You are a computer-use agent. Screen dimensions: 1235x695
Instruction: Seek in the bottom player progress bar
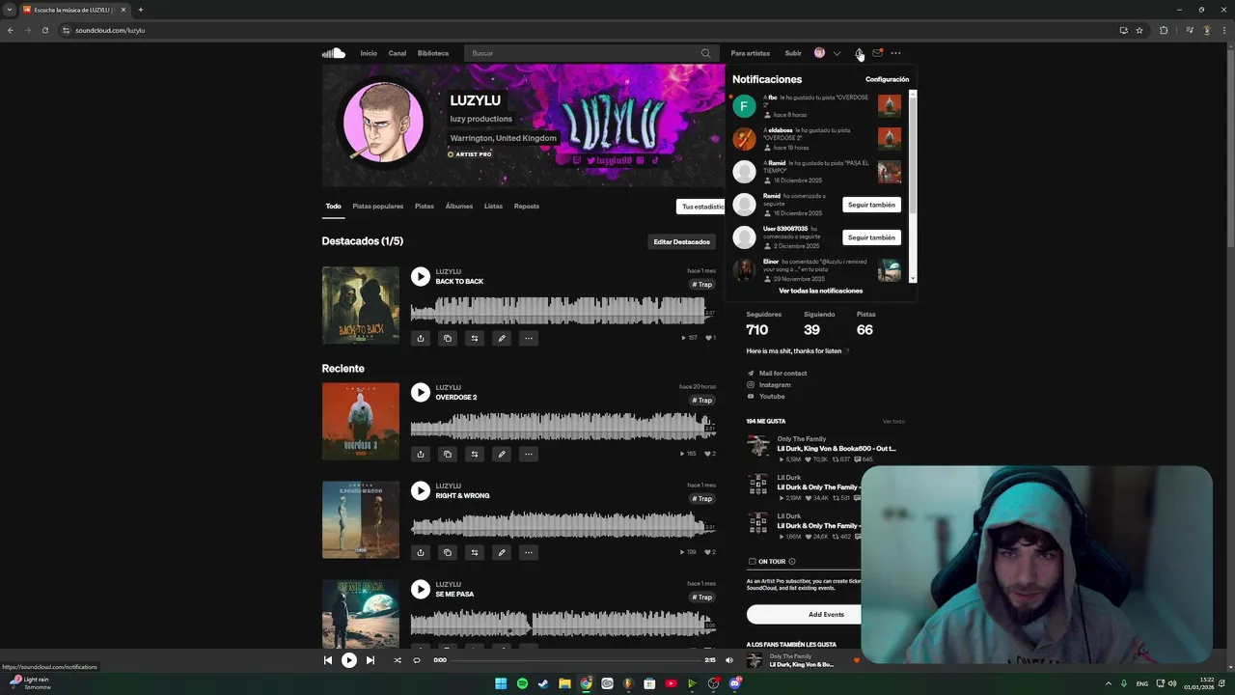tap(575, 660)
